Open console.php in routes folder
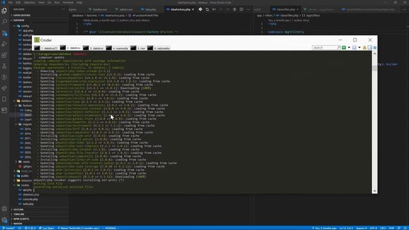 [x=30, y=199]
